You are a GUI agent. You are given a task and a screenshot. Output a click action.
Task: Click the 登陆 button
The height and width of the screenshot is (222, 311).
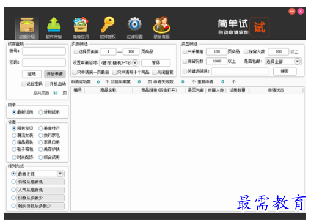pyautogui.click(x=32, y=74)
